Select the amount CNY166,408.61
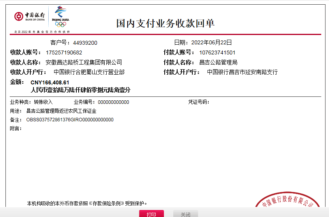 click(x=50, y=82)
